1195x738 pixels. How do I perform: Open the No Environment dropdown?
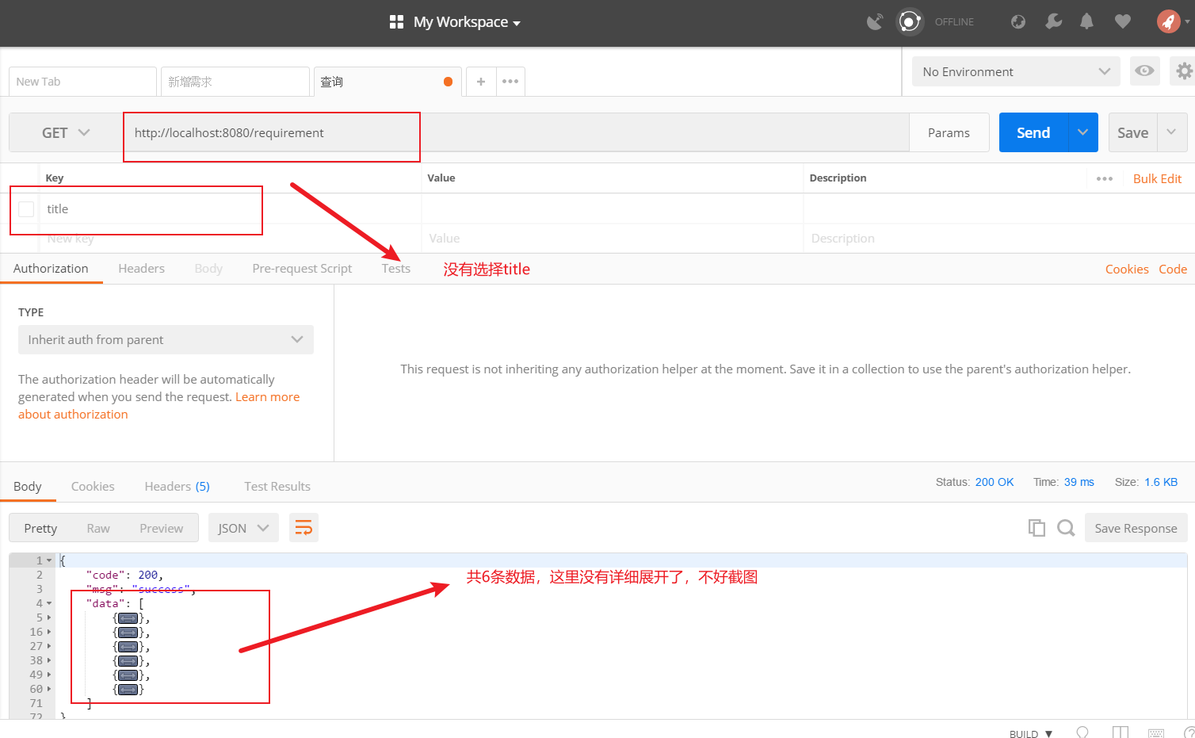point(1015,71)
